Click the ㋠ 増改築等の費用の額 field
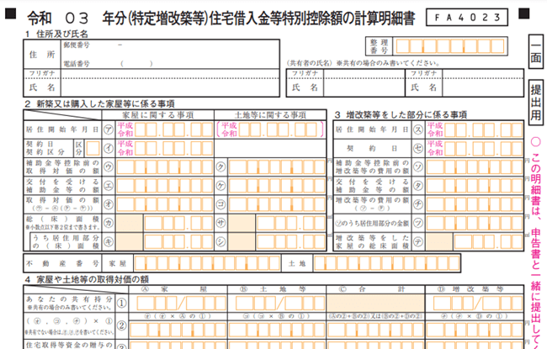Image resolution: width=547 pixels, height=349 pixels. coord(475,204)
